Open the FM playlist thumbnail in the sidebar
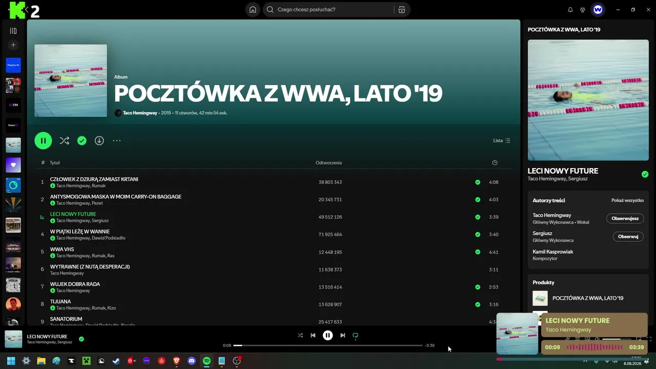The image size is (656, 369). pyautogui.click(x=13, y=105)
